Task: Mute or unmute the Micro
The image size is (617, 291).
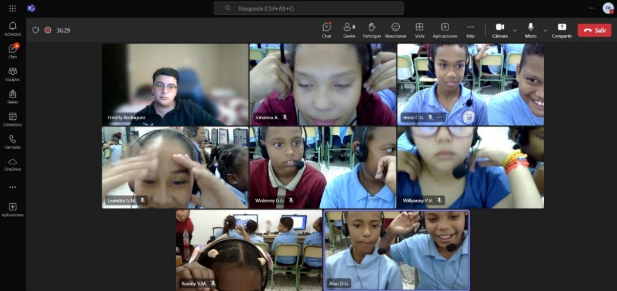Action: [530, 30]
